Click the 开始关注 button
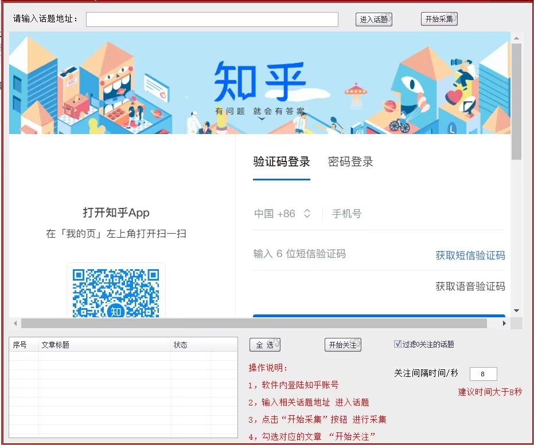The height and width of the screenshot is (445, 534). pyautogui.click(x=342, y=345)
